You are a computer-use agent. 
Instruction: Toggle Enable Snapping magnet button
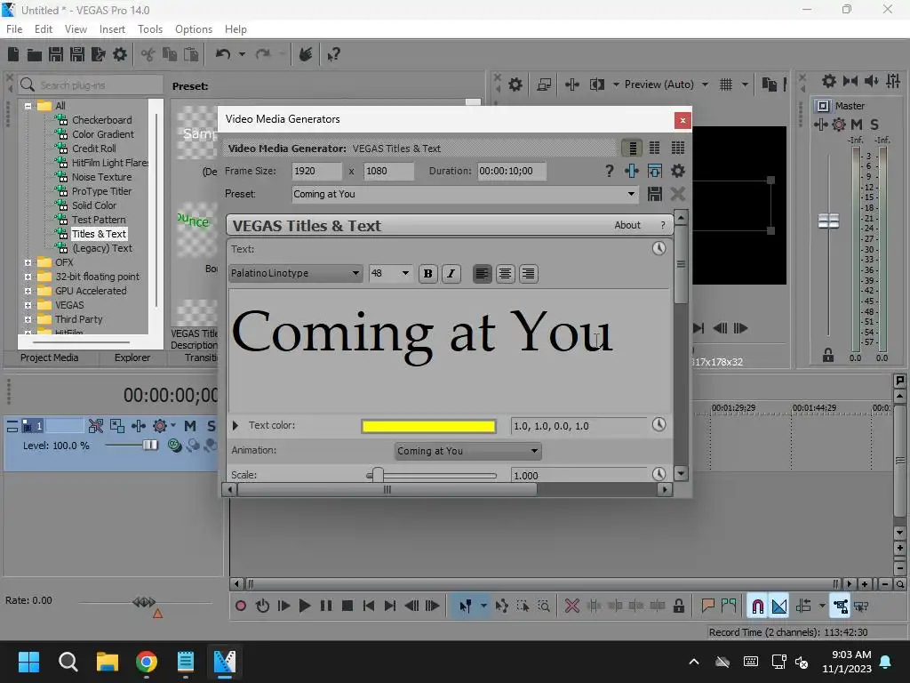coord(758,607)
